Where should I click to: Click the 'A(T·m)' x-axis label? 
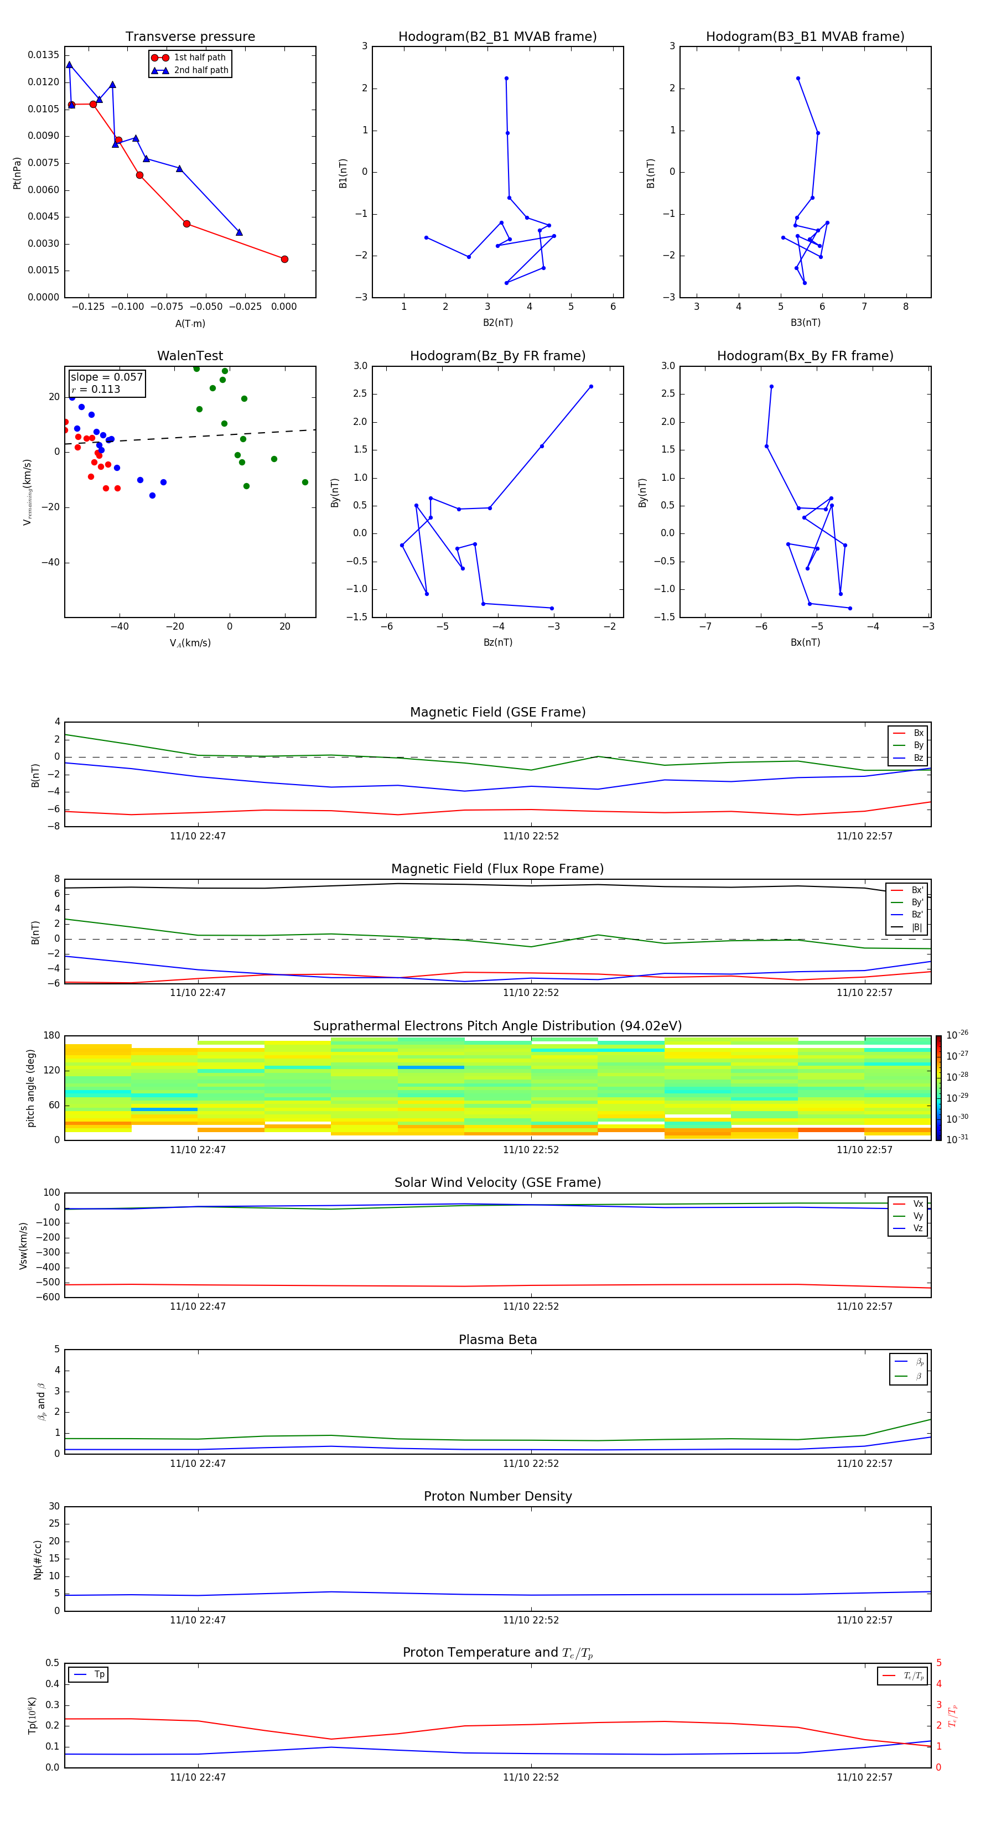pos(190,324)
